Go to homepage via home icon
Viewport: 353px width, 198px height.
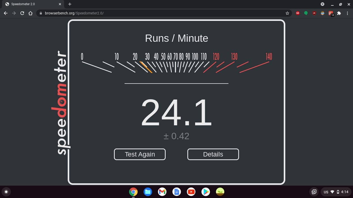point(30,13)
